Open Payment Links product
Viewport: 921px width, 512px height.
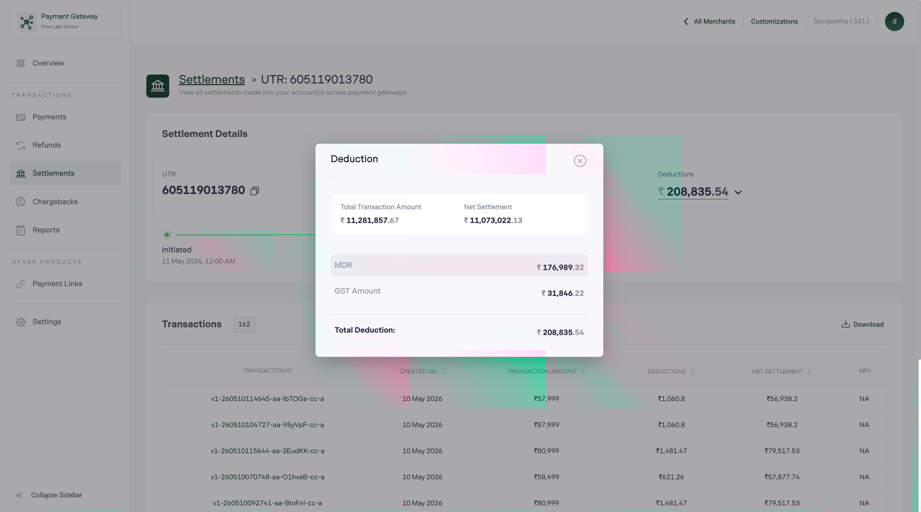(65, 284)
